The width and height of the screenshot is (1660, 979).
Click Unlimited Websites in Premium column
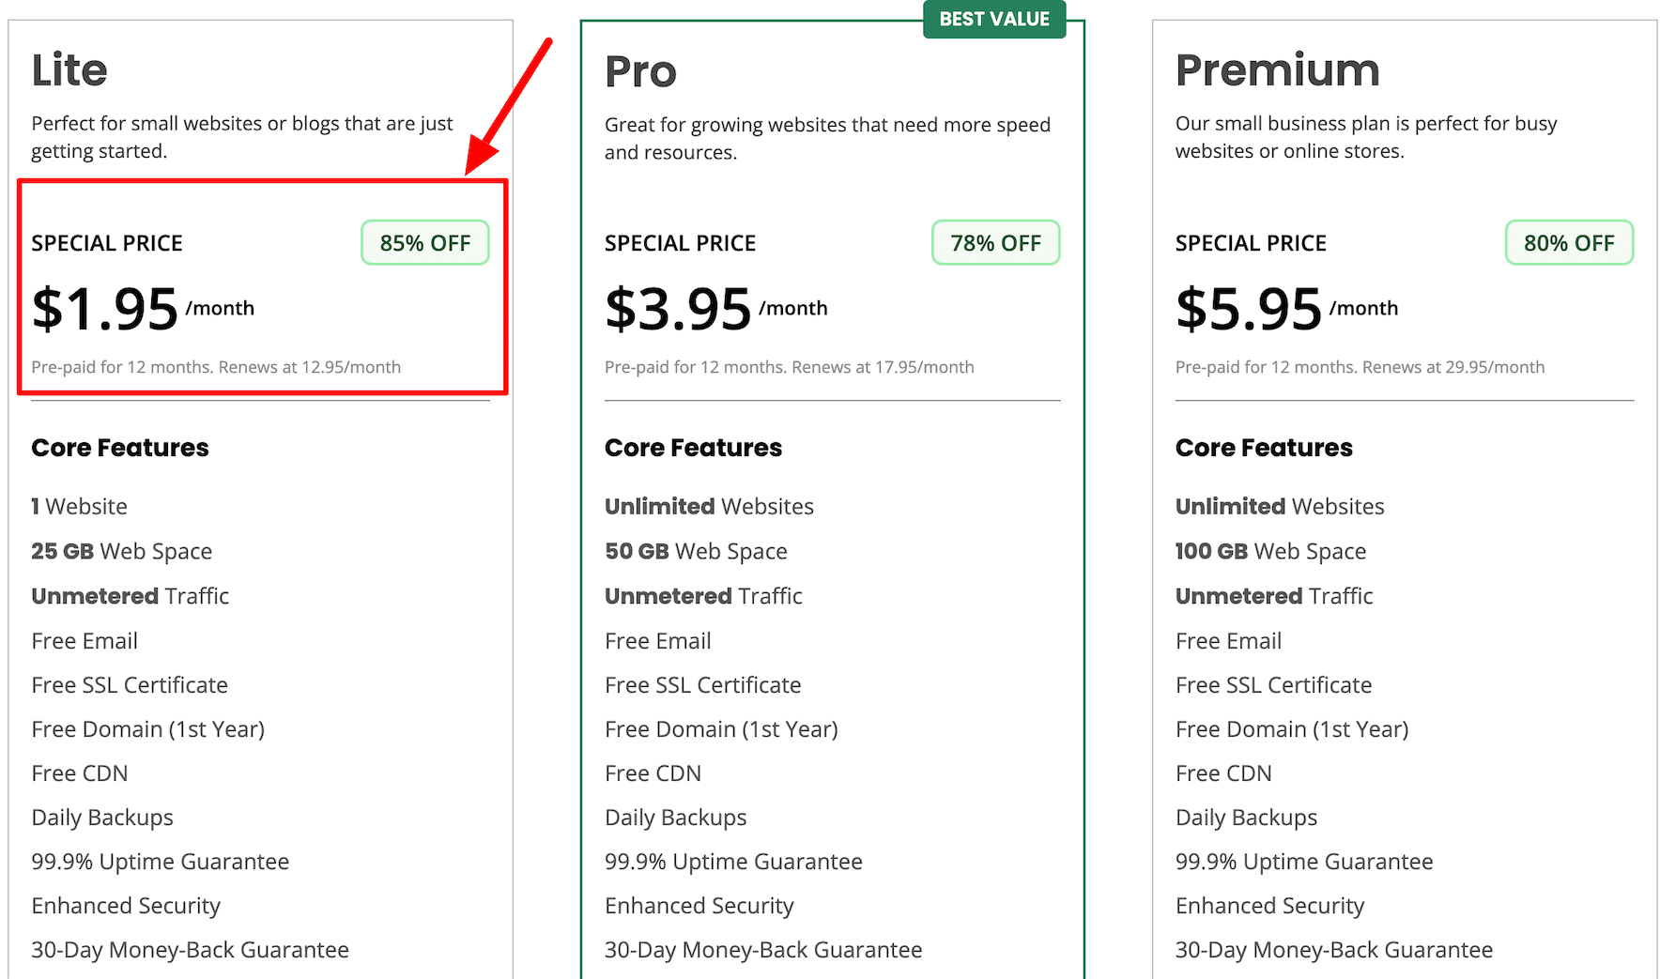coord(1279,506)
